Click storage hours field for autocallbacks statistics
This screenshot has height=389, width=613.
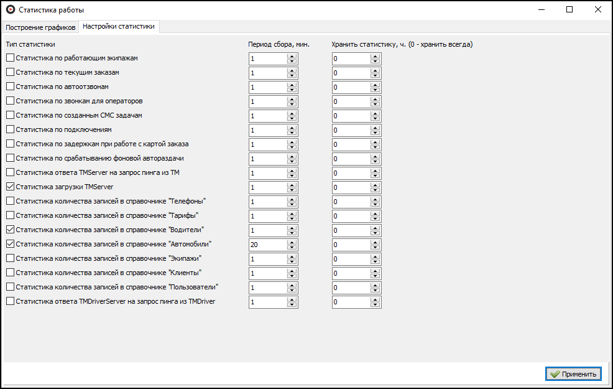351,87
